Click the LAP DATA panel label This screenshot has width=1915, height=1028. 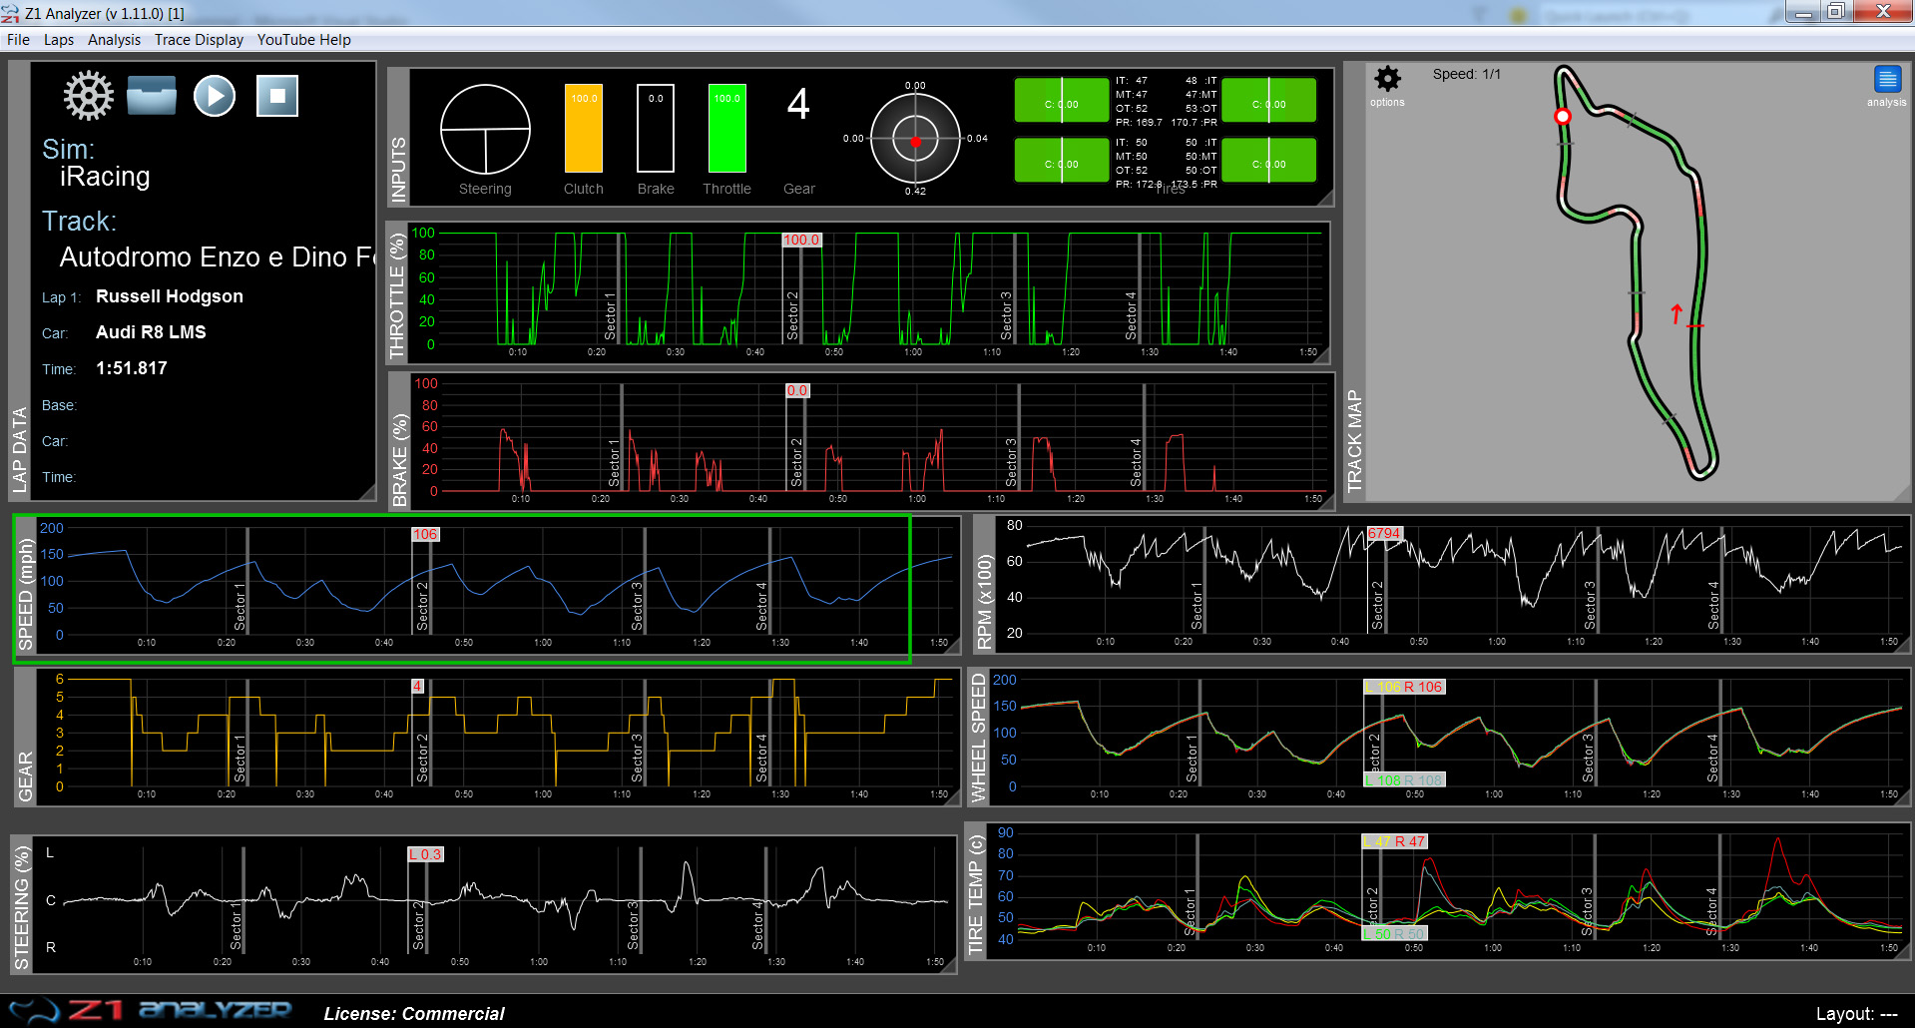19,448
